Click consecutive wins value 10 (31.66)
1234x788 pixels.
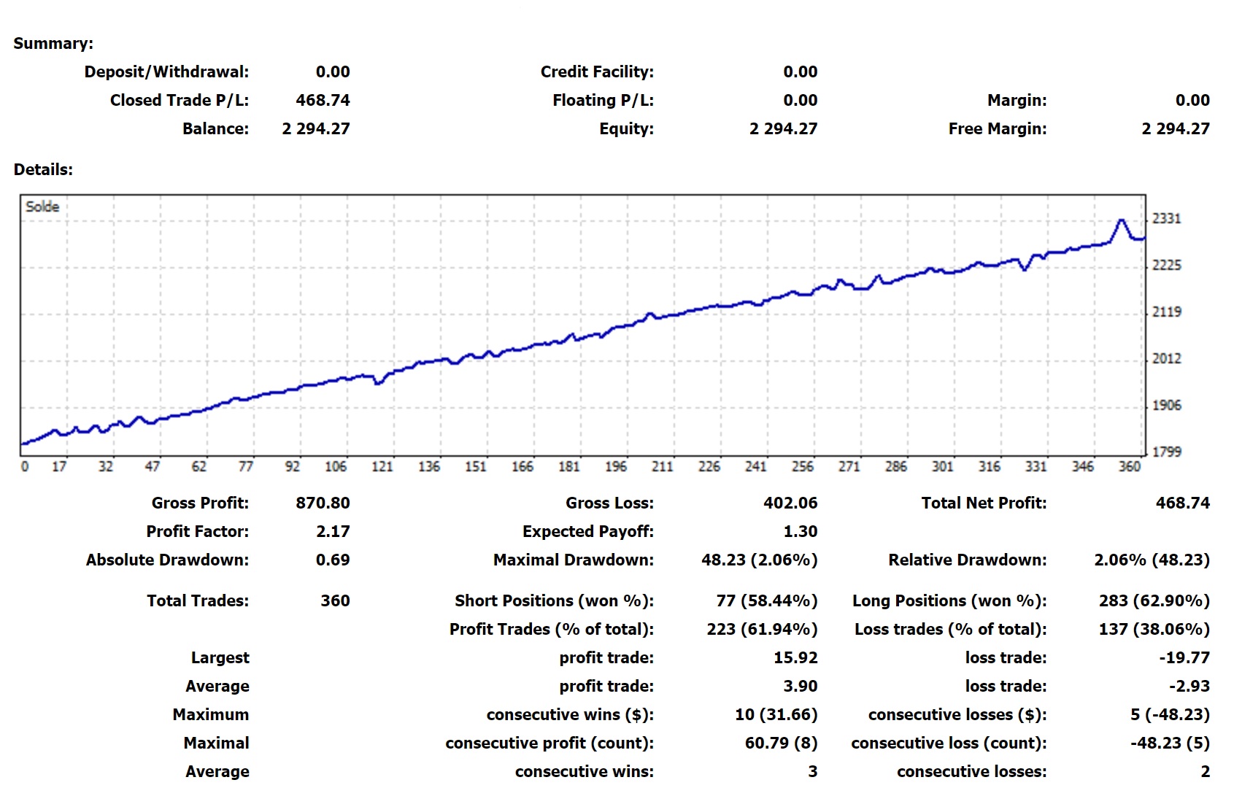point(776,714)
